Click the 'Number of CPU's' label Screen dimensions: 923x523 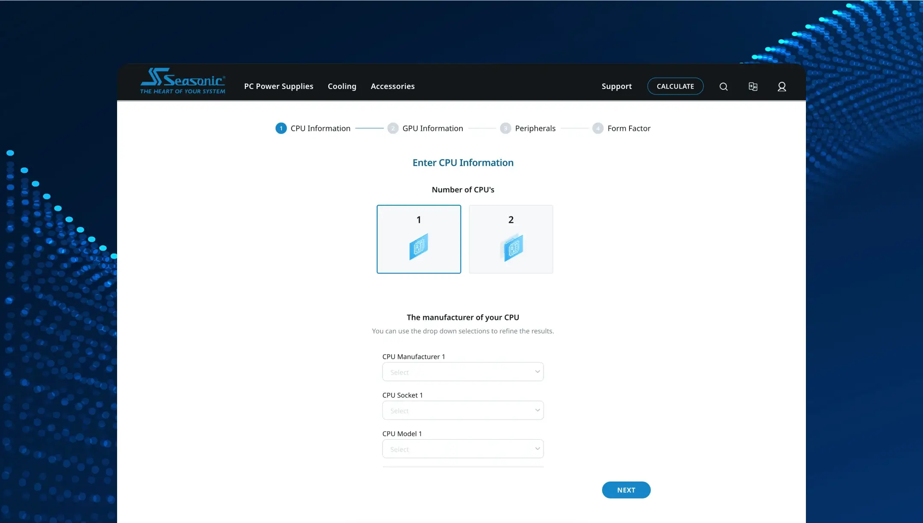pyautogui.click(x=463, y=189)
